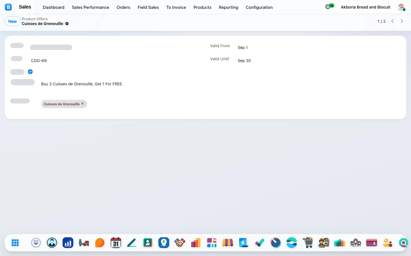Open the orange speech bubble discuss app

click(100, 243)
